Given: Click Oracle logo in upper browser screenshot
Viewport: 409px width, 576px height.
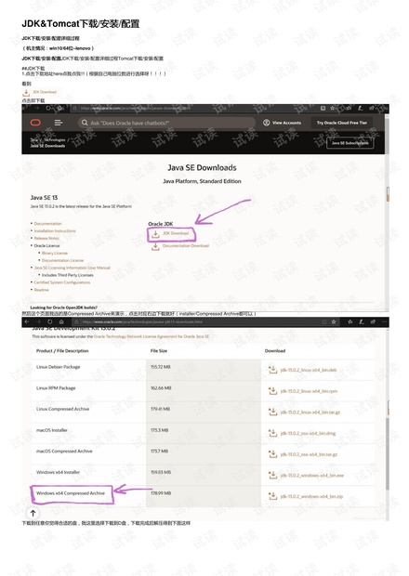Looking at the screenshot, I should [35, 123].
